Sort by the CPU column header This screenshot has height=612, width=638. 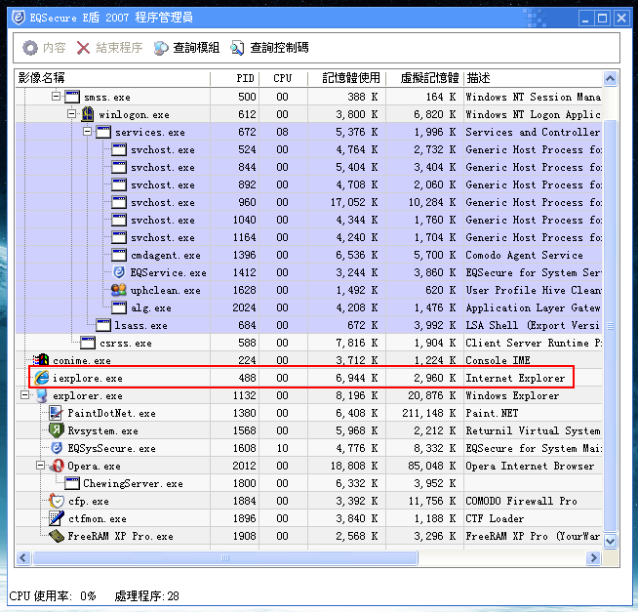pyautogui.click(x=284, y=78)
